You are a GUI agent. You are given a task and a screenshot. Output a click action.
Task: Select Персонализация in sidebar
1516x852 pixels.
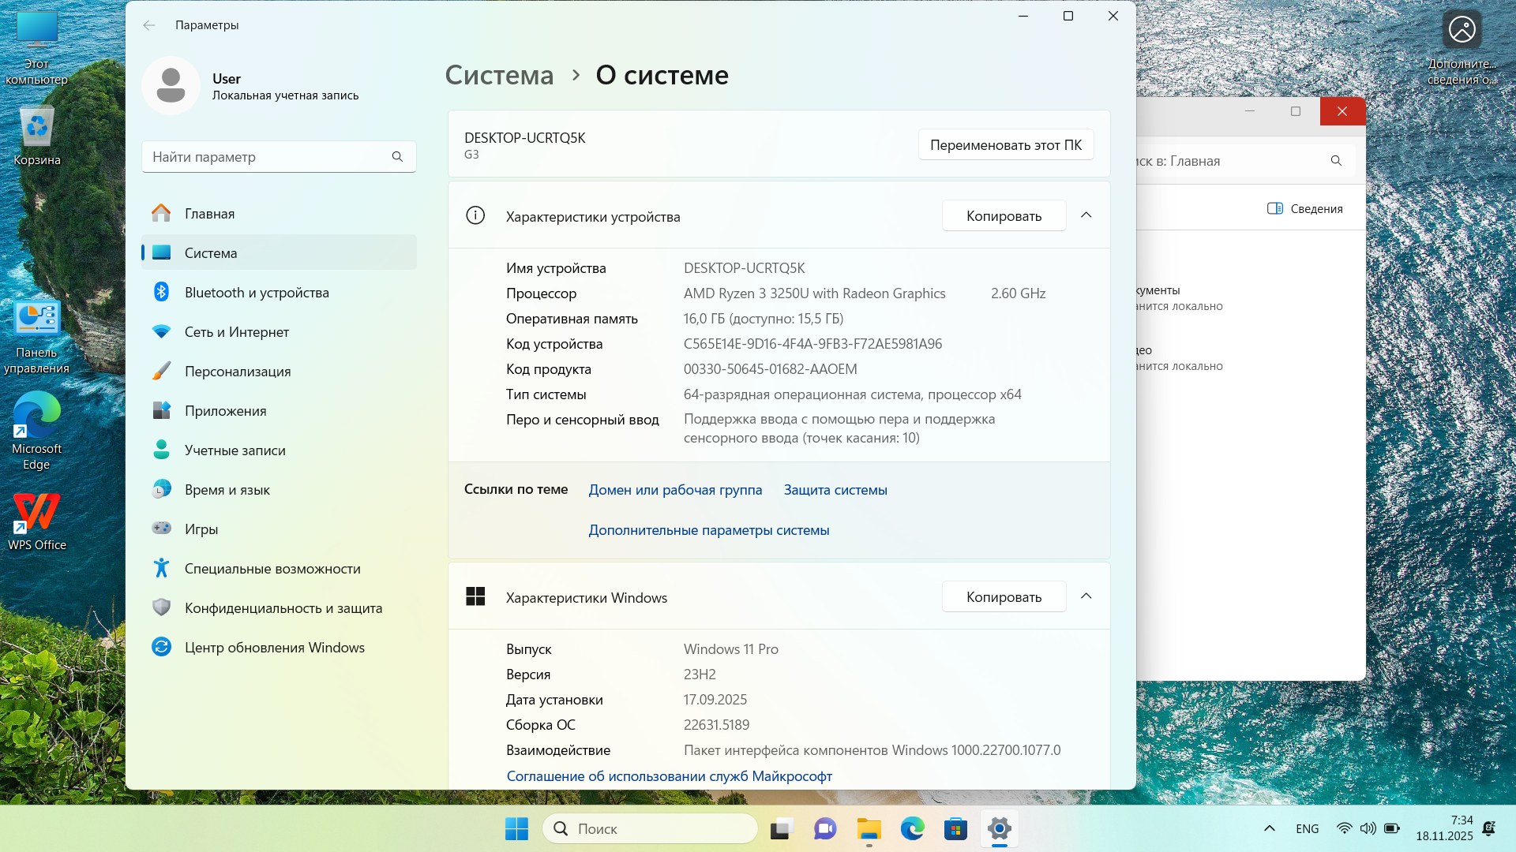(x=238, y=372)
